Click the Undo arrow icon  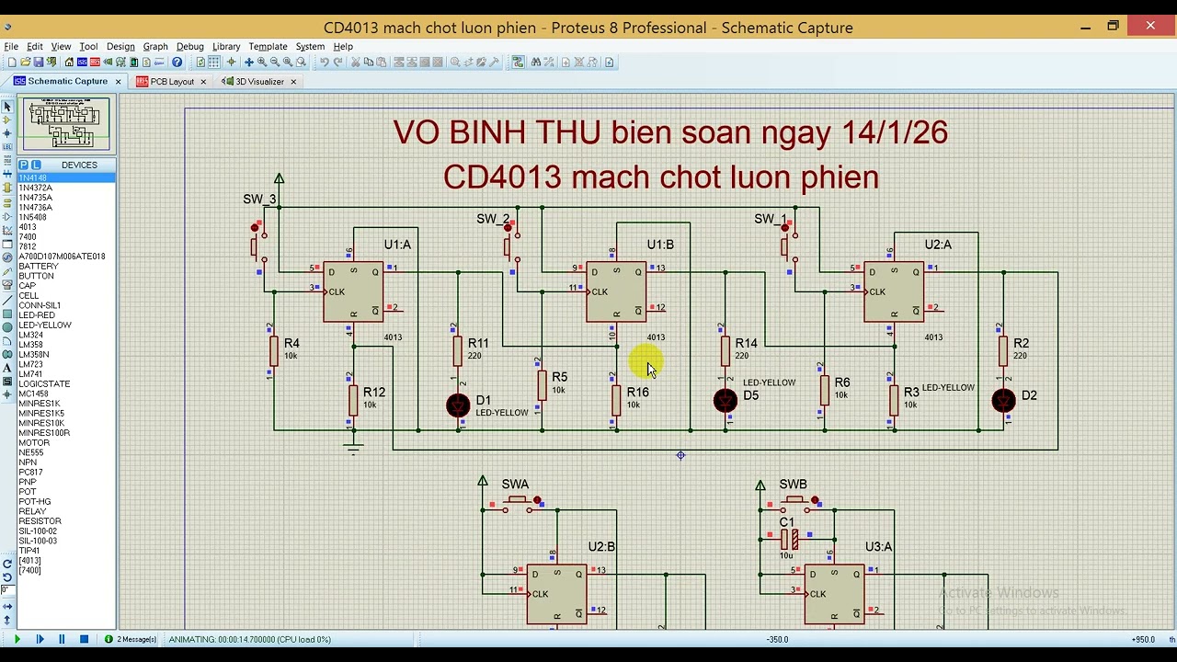click(x=324, y=63)
